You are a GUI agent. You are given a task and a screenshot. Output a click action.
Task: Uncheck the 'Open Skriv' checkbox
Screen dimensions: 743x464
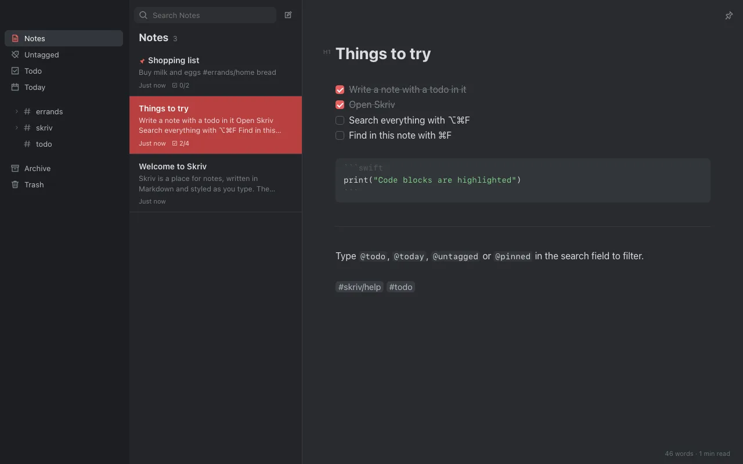click(340, 105)
